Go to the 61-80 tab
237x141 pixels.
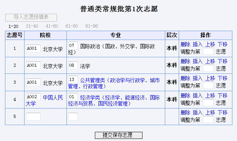72,26
